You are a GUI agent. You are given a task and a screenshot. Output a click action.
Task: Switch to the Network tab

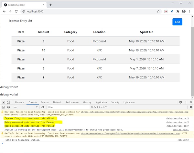57,102
